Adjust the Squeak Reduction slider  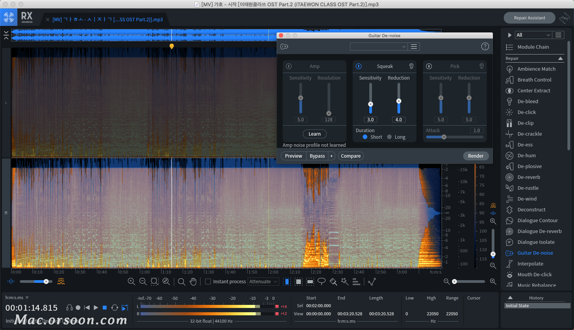pyautogui.click(x=399, y=101)
